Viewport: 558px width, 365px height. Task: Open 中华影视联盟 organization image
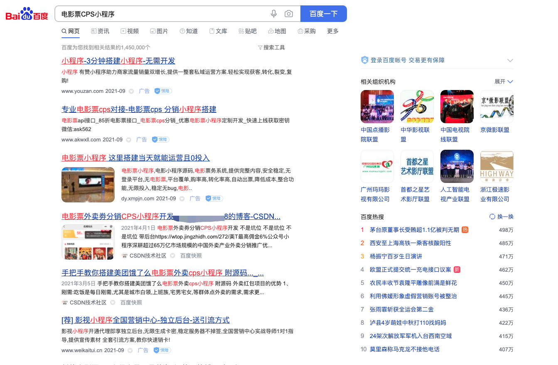(417, 107)
